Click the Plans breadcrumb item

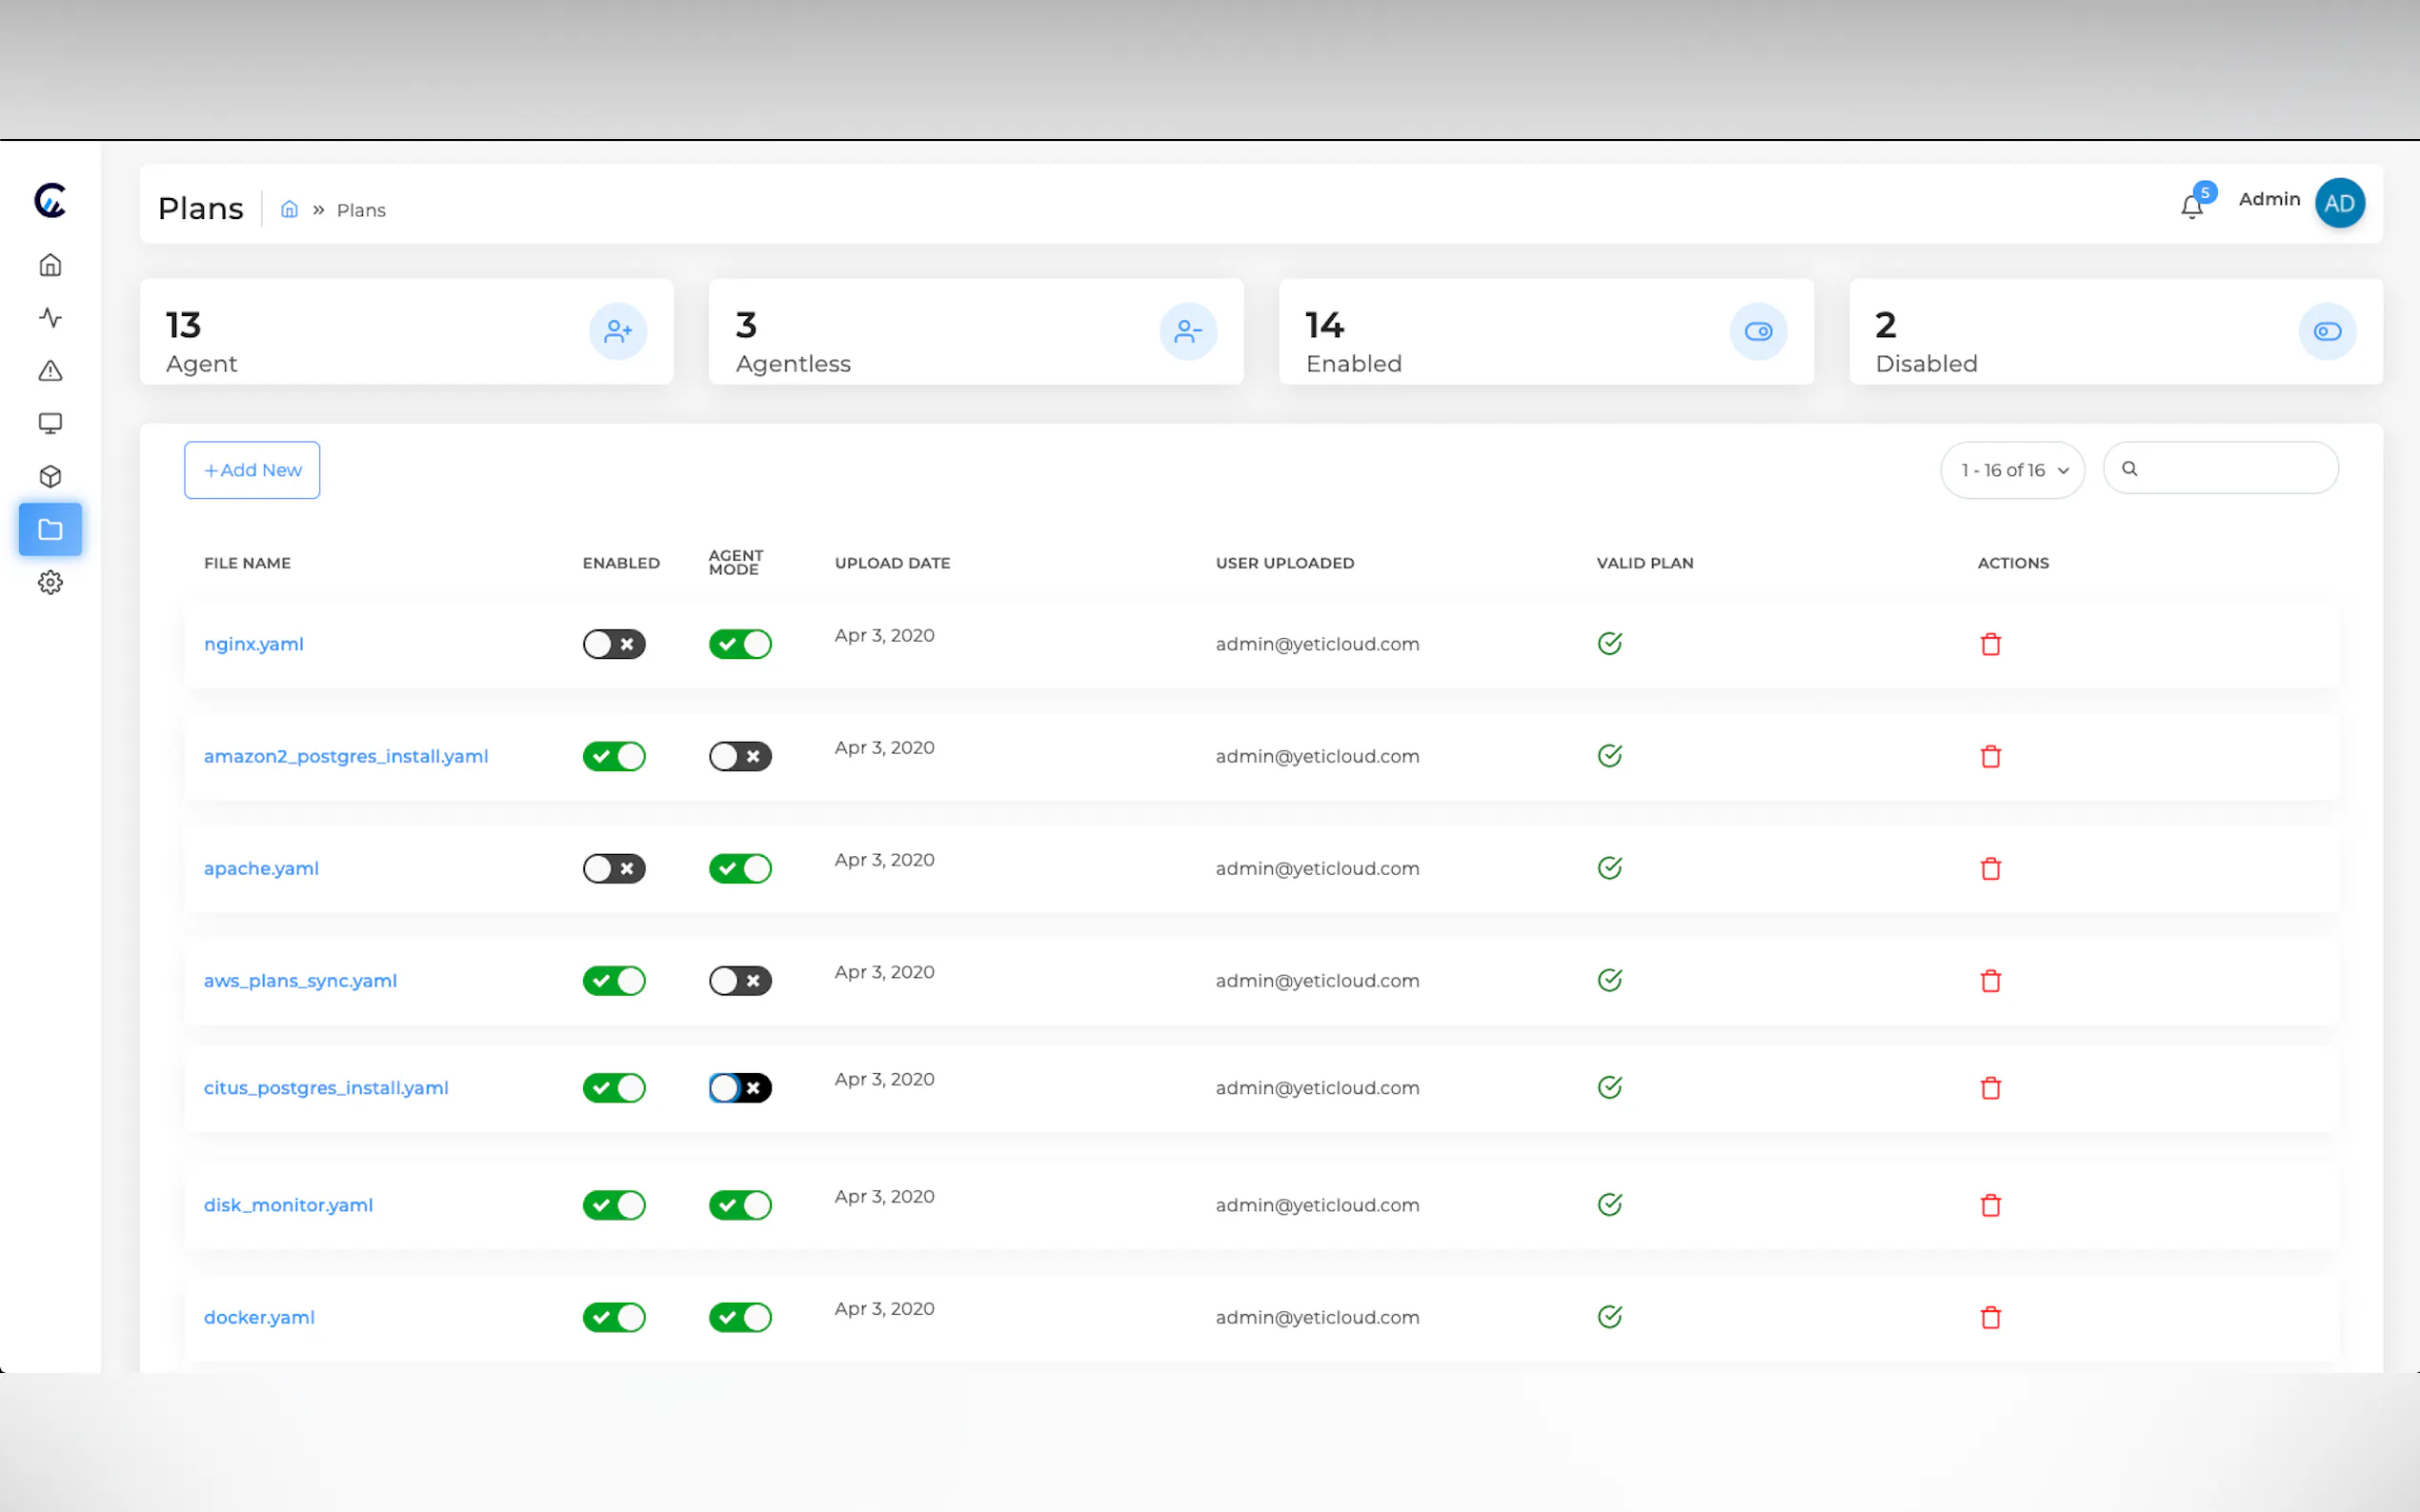[x=361, y=210]
